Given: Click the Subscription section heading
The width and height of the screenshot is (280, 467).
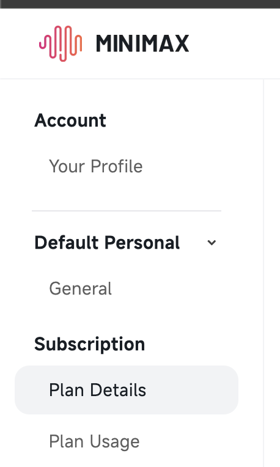Looking at the screenshot, I should [x=90, y=344].
